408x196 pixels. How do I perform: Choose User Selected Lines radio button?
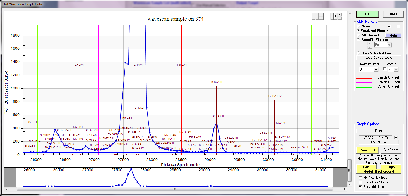(359, 53)
